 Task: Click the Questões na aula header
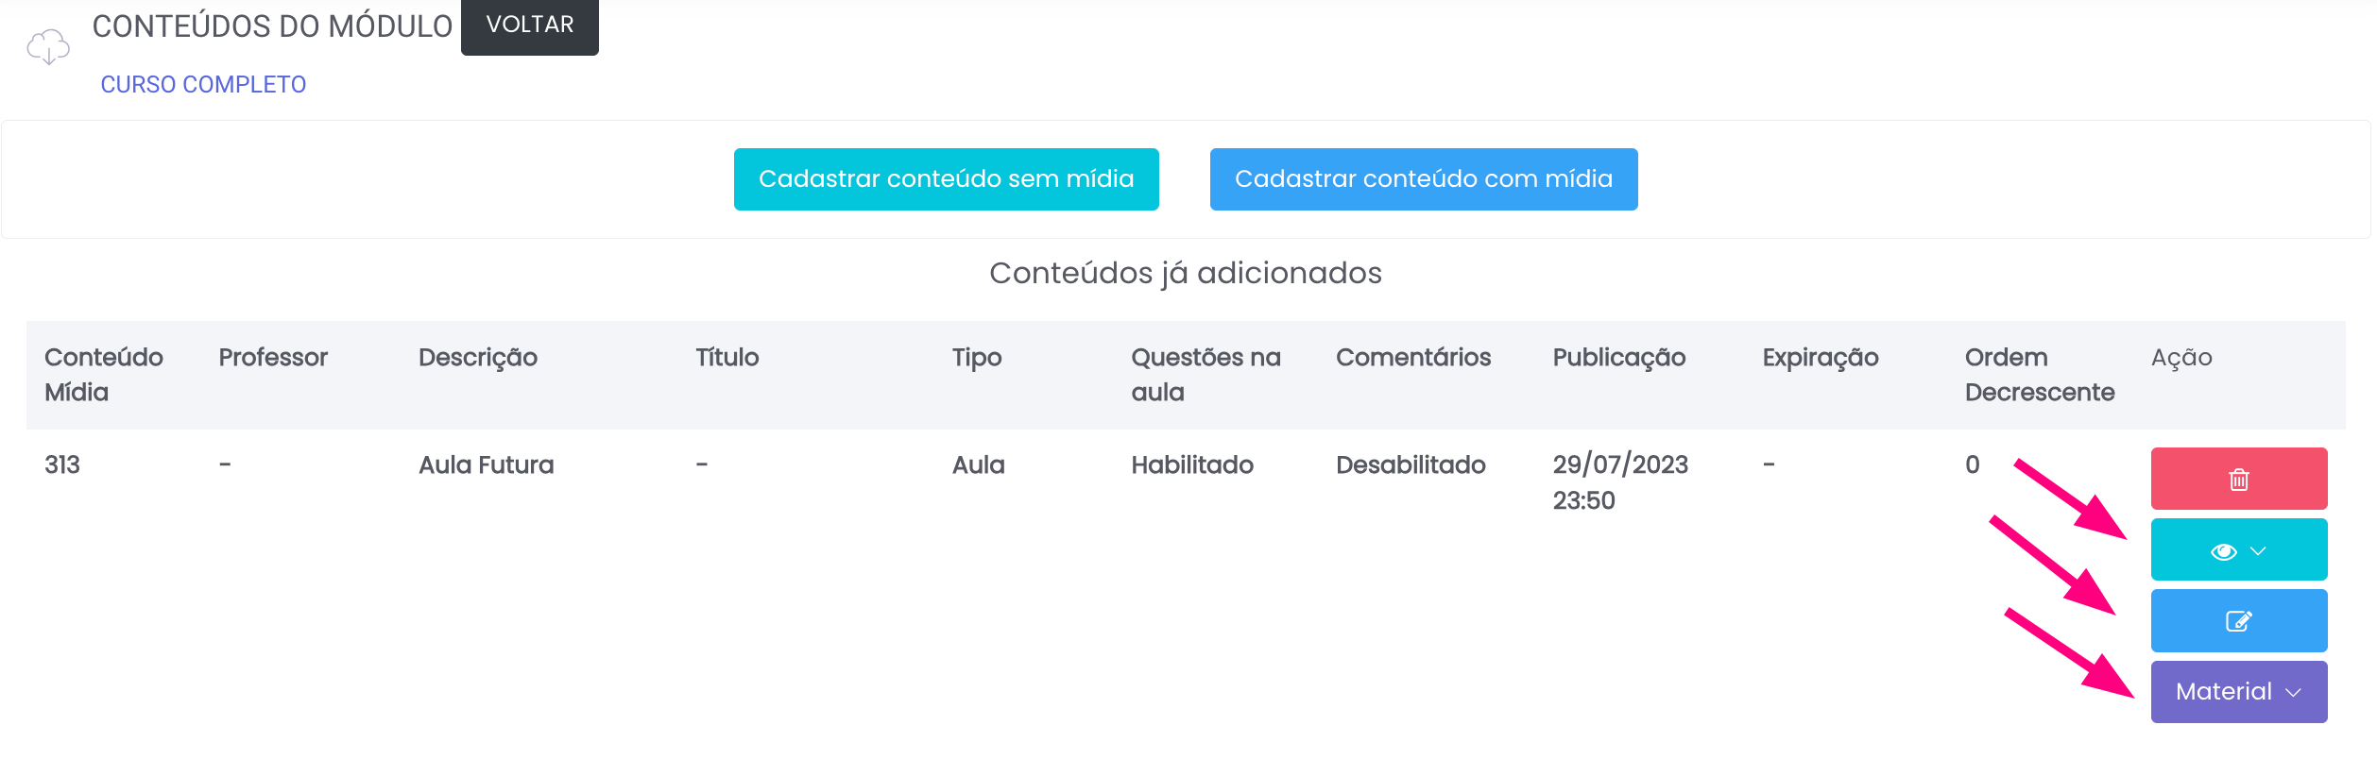1206,375
